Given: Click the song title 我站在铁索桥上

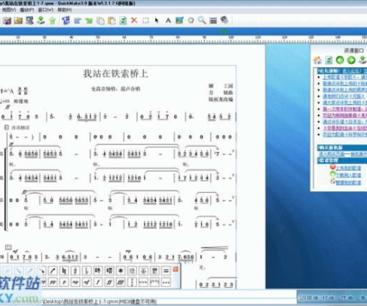Looking at the screenshot, I should [116, 73].
